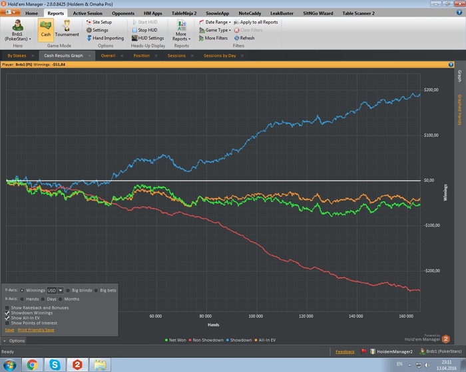
Task: Click Brdz1 (PokerStars) status bar player icon
Action: [x=422, y=351]
